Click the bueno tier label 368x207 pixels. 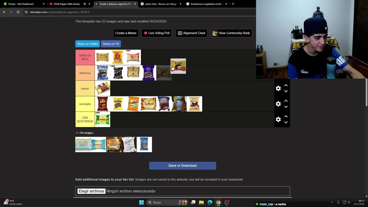click(x=85, y=89)
